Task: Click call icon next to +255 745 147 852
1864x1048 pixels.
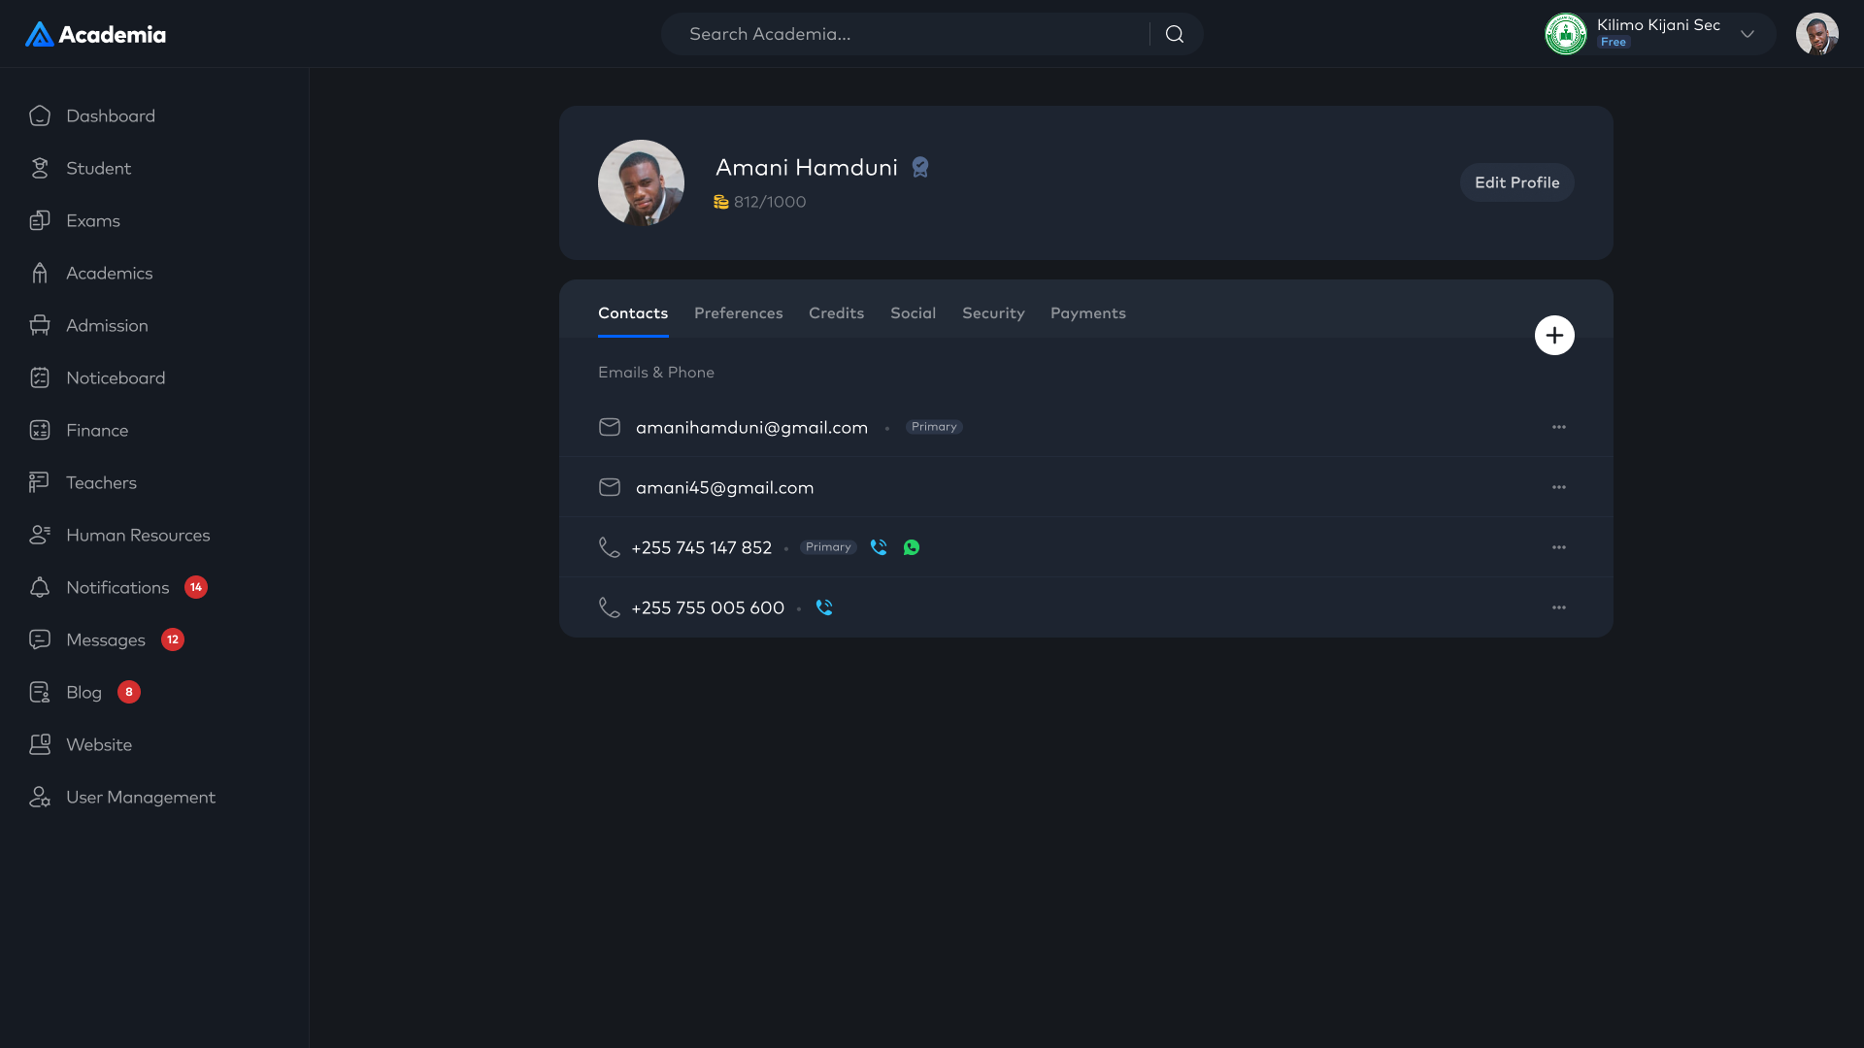Action: coord(879,547)
